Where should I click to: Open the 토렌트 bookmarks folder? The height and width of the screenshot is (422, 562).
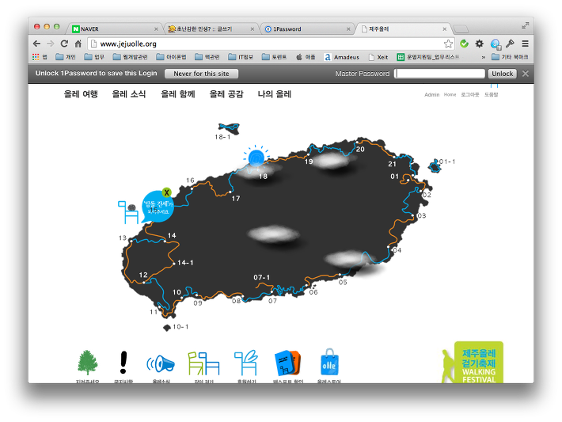coord(274,57)
